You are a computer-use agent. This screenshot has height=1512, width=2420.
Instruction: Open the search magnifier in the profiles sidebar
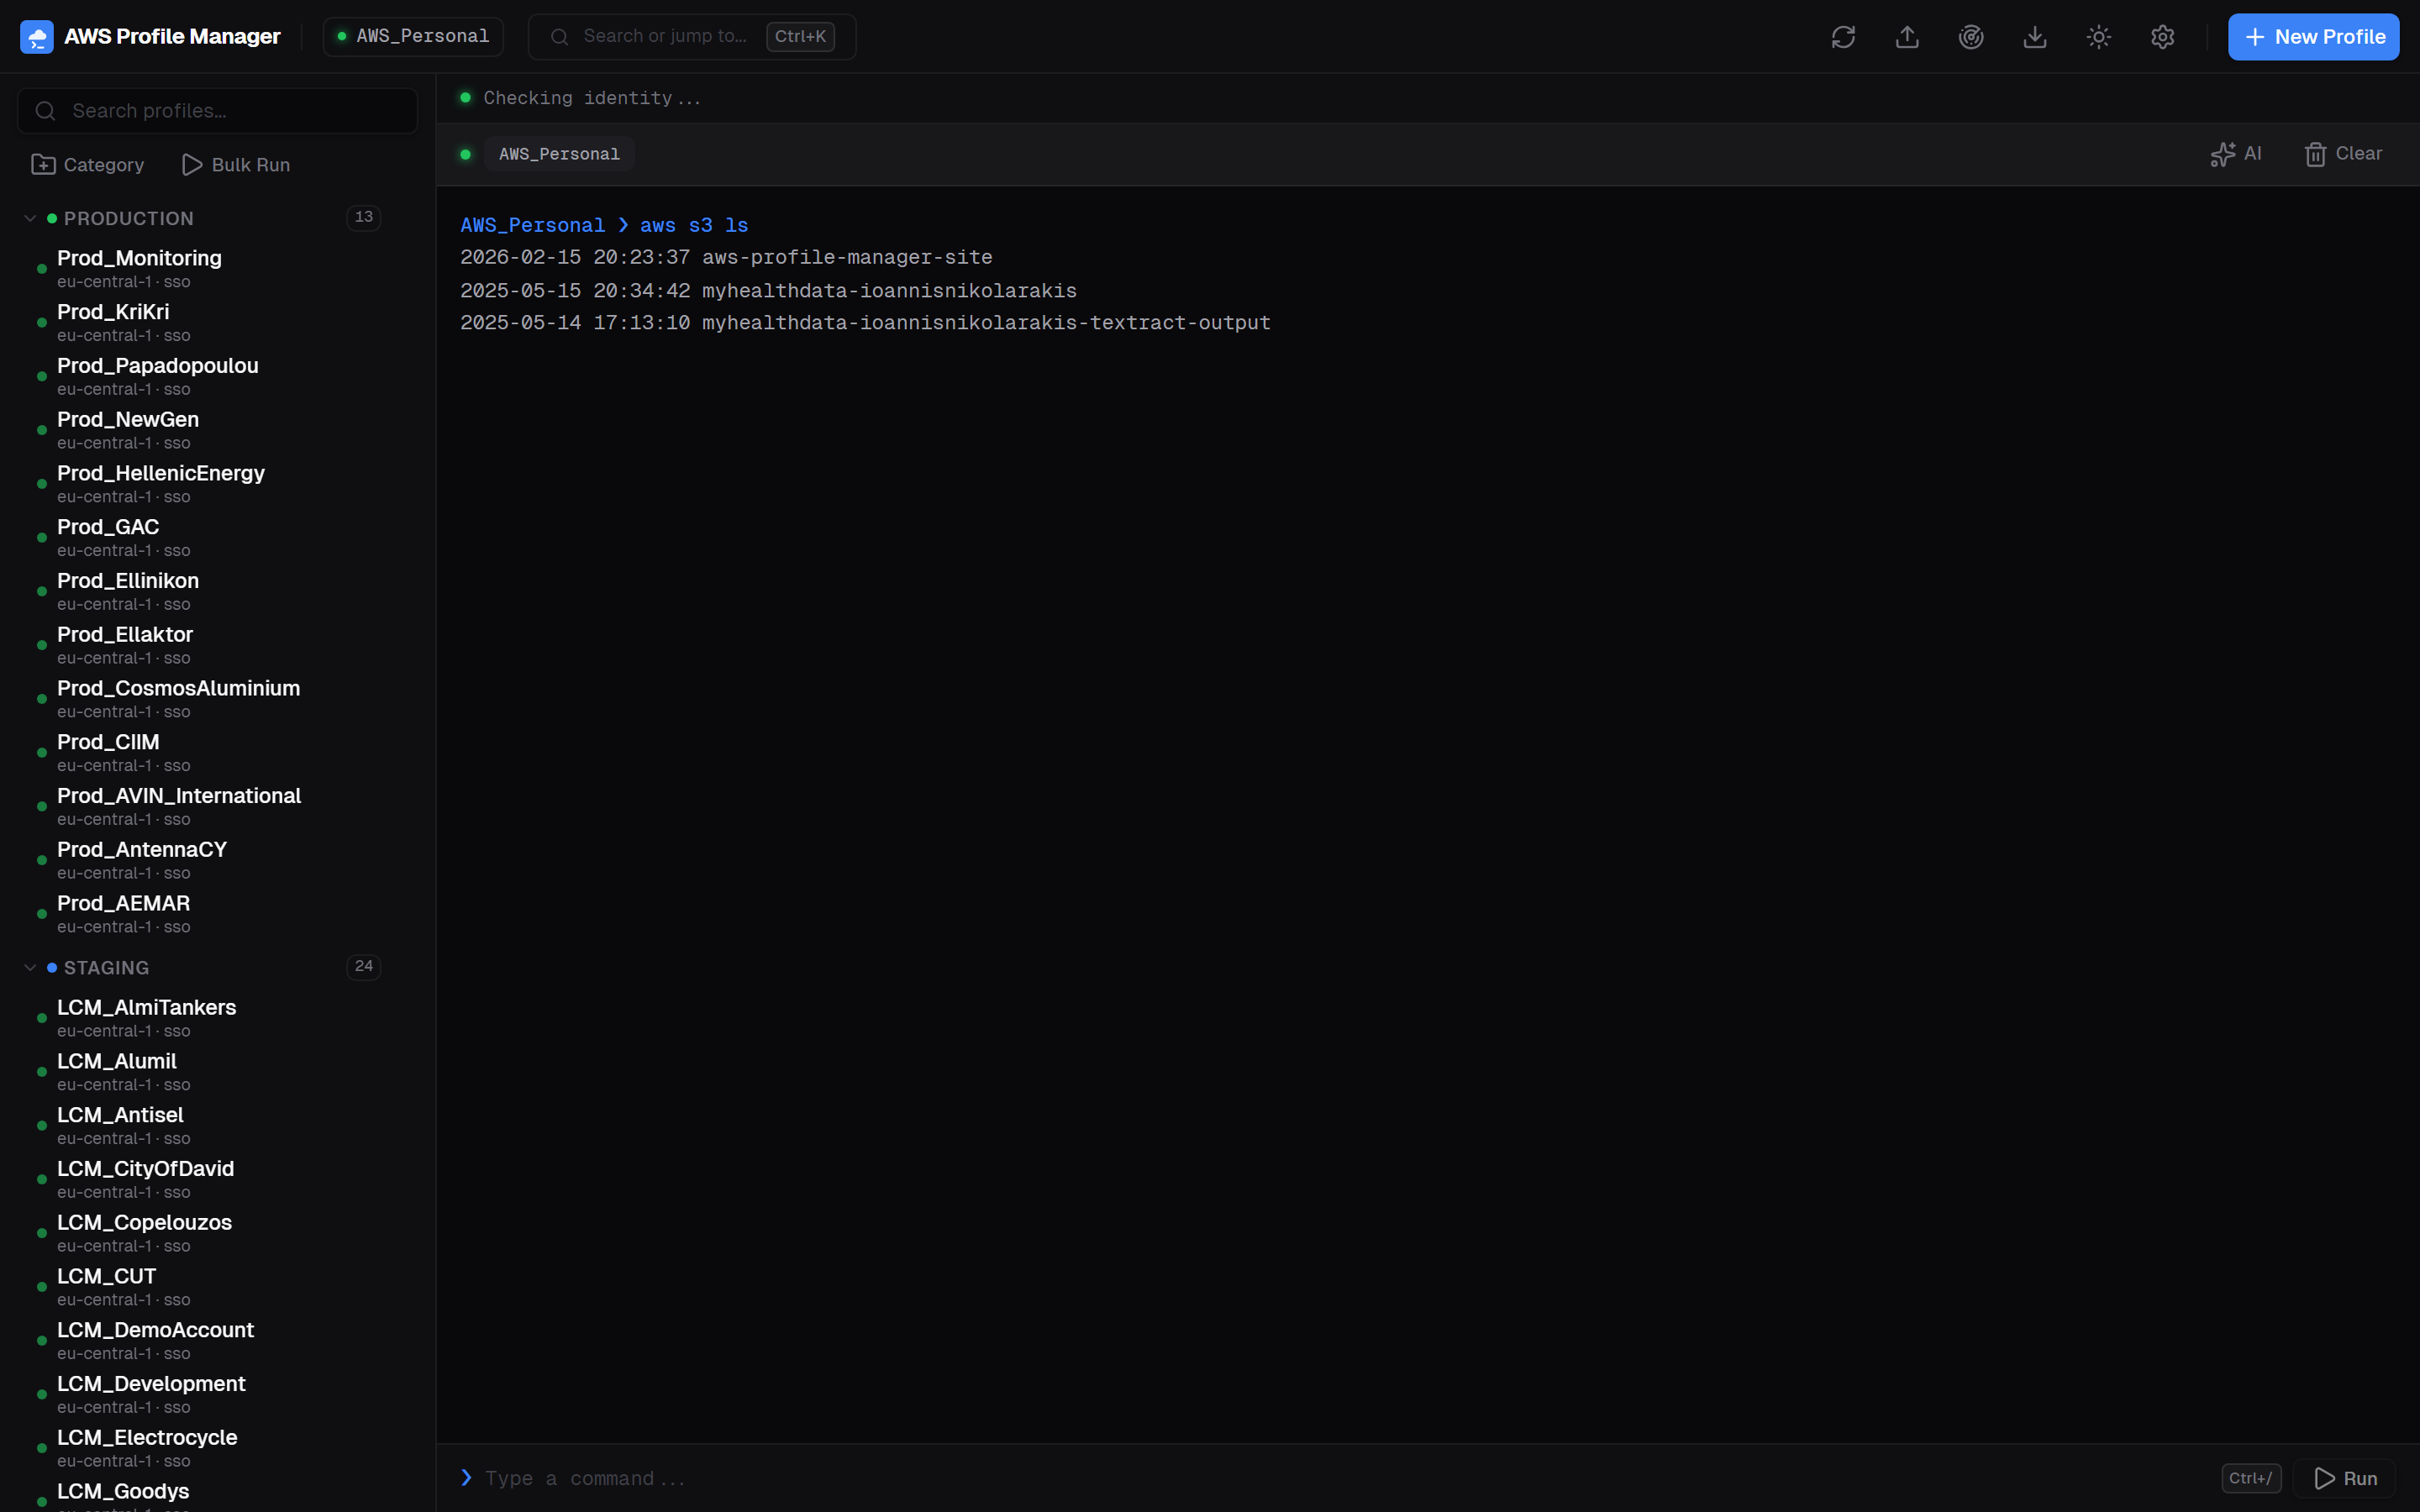coord(45,111)
